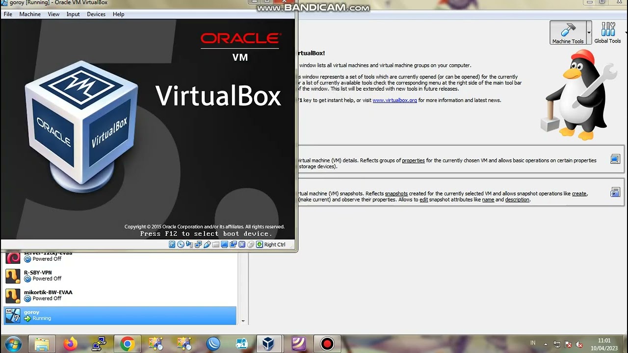628x353 pixels.
Task: Open the View menu
Action: [x=53, y=14]
